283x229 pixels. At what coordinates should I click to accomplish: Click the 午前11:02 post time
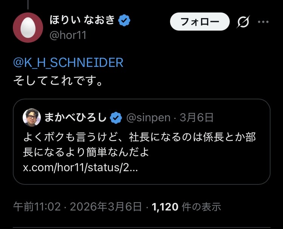pos(37,207)
